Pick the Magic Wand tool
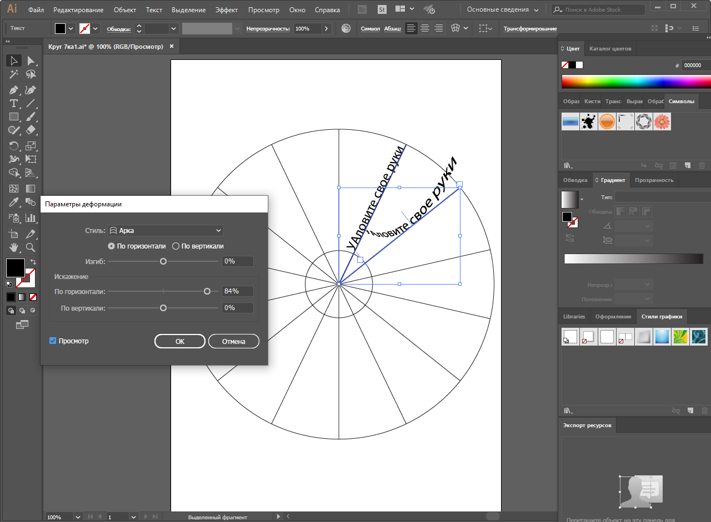The height and width of the screenshot is (522, 711). coord(14,74)
